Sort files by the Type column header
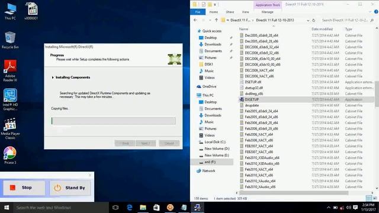 click(x=349, y=29)
